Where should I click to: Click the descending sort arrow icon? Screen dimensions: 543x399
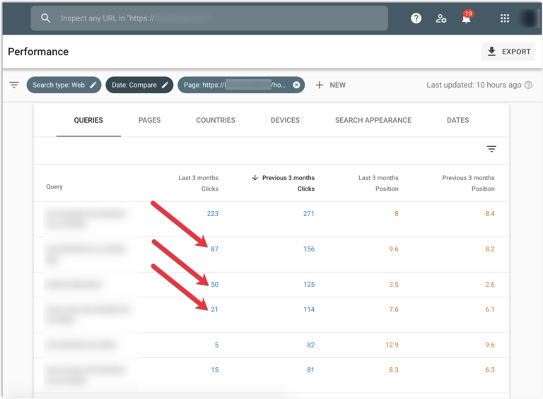(255, 178)
